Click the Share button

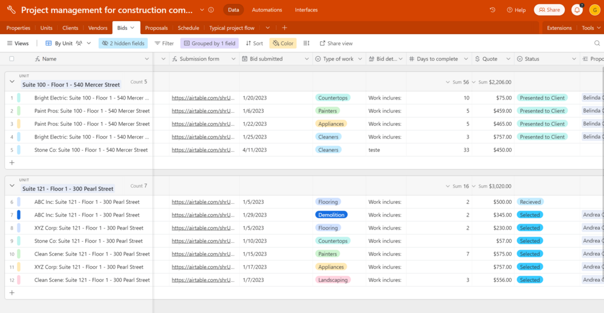(x=549, y=10)
